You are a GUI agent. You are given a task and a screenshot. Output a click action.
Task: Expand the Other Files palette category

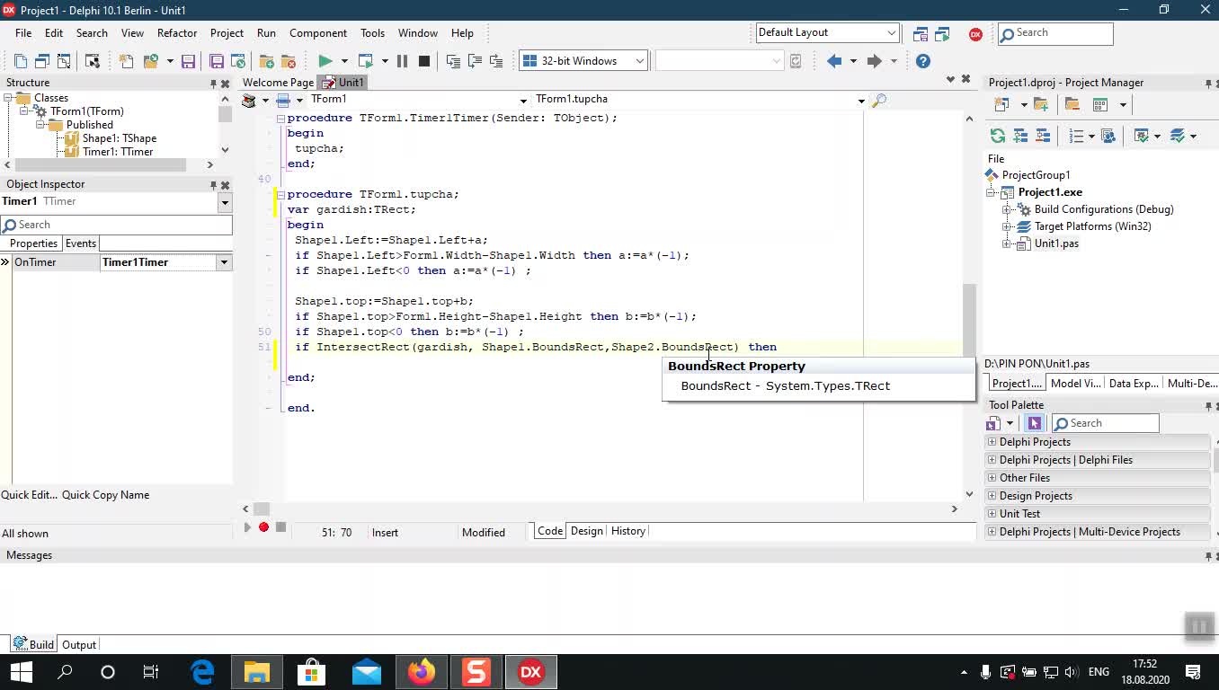point(992,478)
